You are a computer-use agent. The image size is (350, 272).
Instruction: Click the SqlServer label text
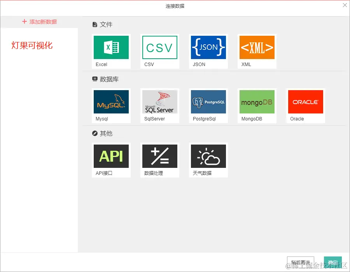coord(154,119)
